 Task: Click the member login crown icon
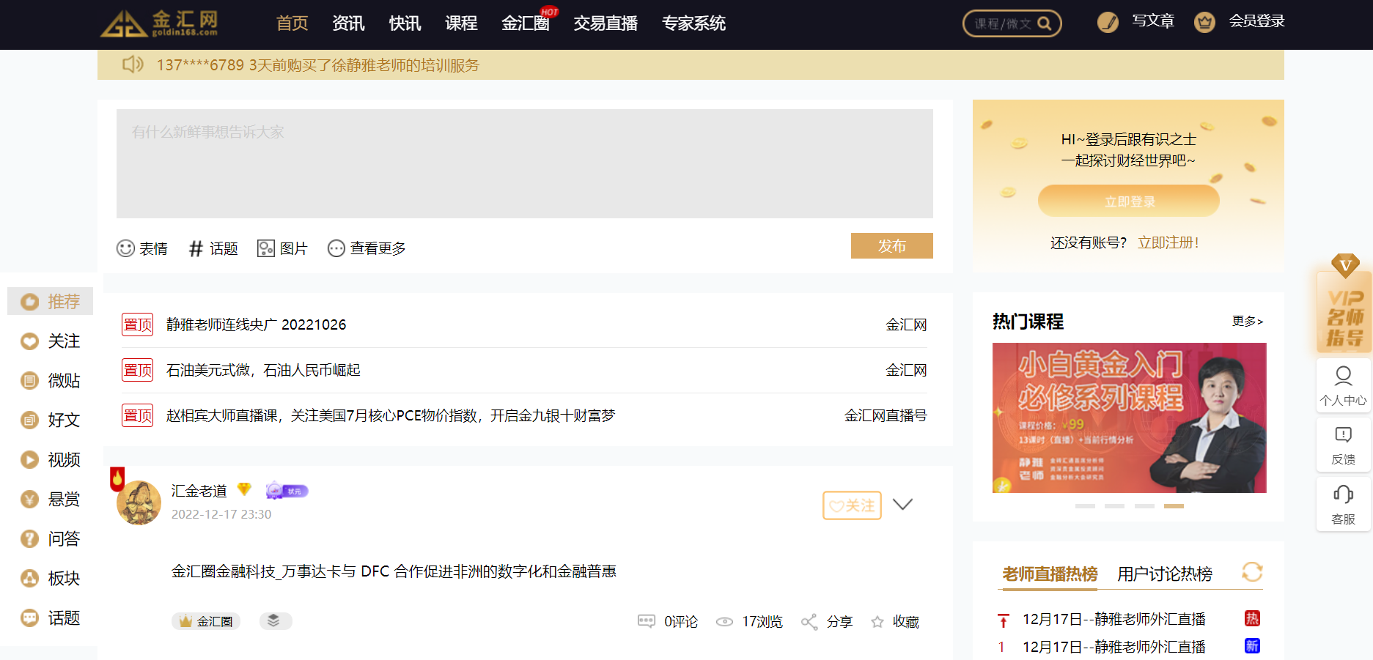[1204, 23]
